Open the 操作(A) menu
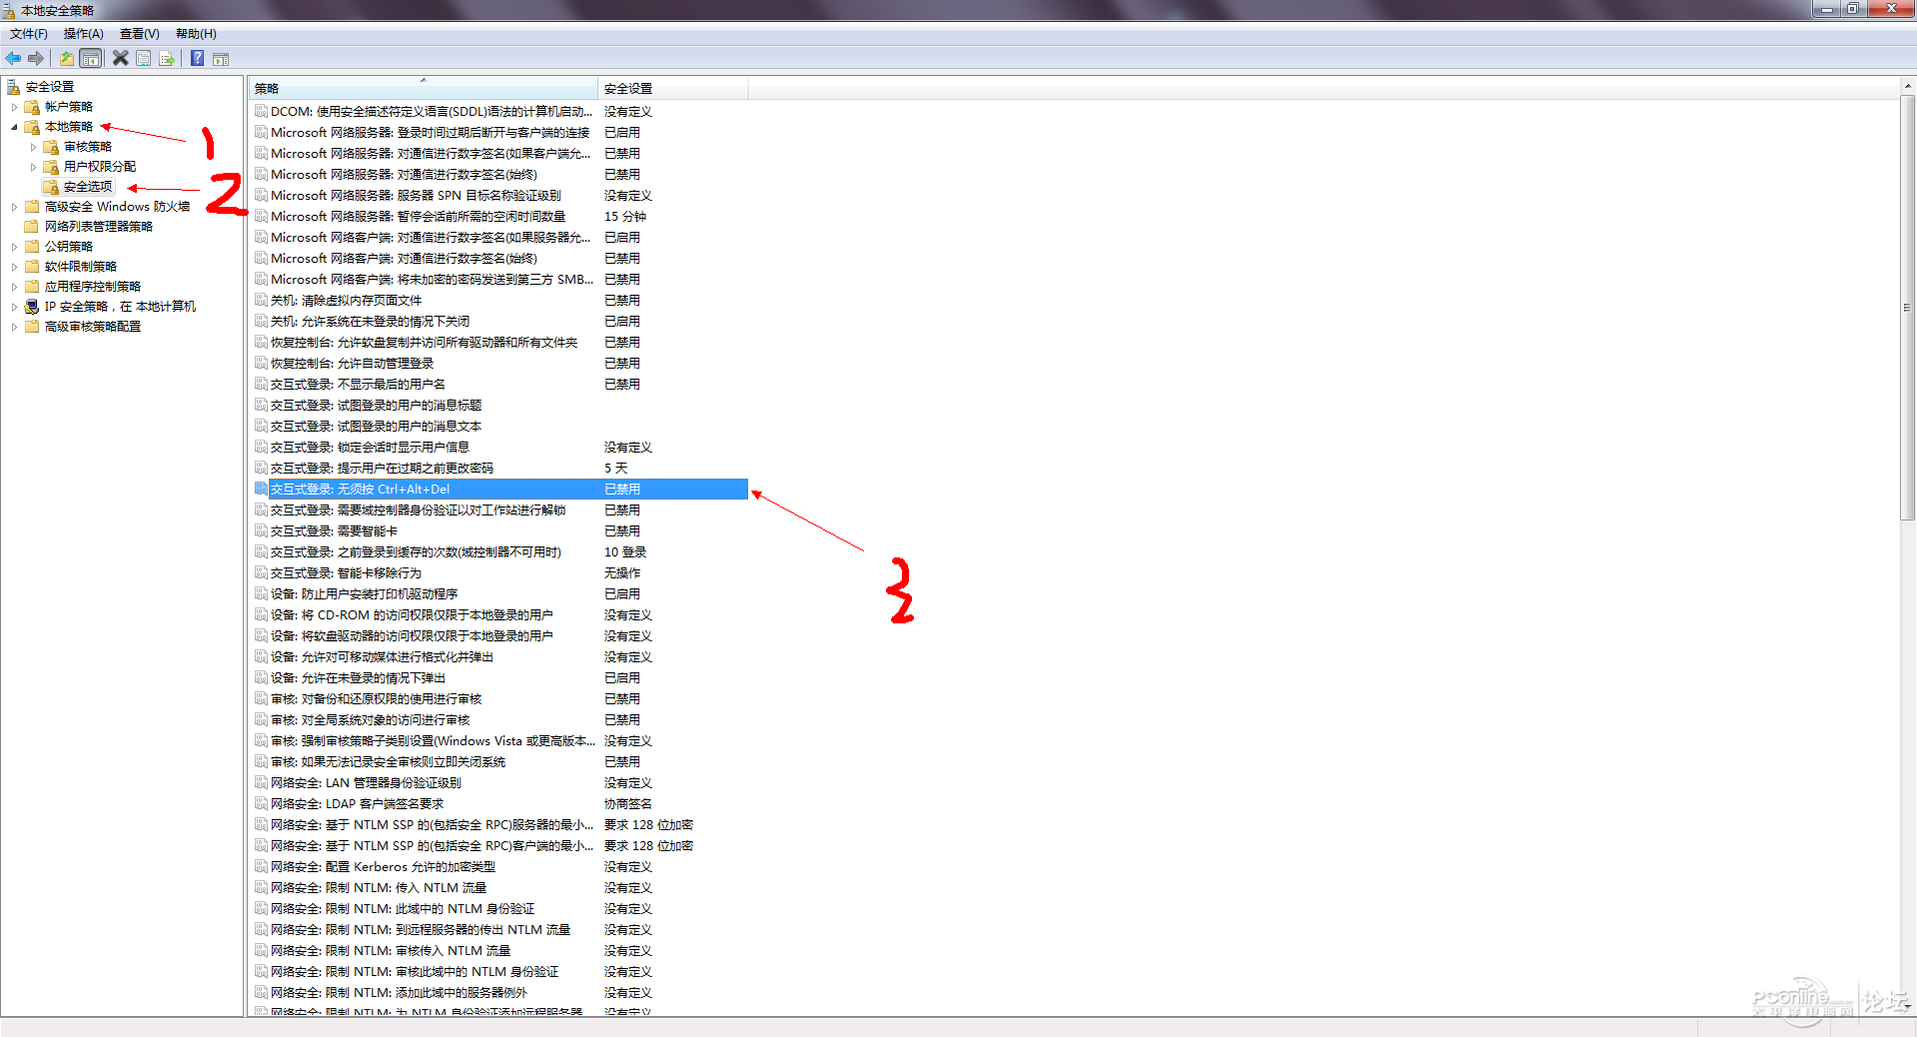1917x1037 pixels. pos(84,34)
